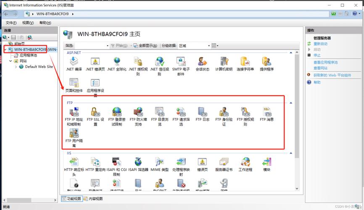Open the FTP 日志 icon
364x210 pixels.
pos(203,112)
